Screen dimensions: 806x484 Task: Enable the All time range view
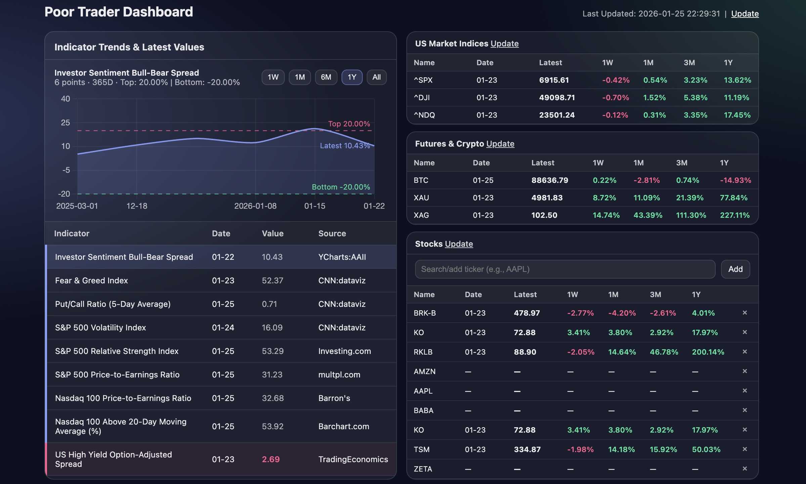tap(376, 77)
